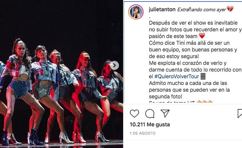Like the post with the heart icon

point(134,114)
